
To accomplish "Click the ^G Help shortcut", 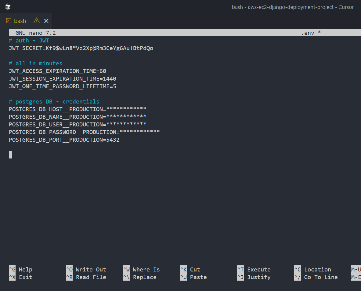I will (x=20, y=269).
